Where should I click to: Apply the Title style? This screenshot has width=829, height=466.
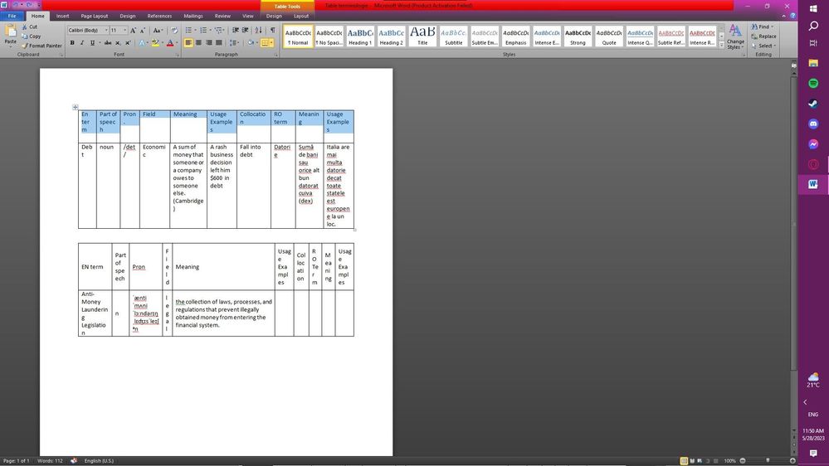[422, 36]
